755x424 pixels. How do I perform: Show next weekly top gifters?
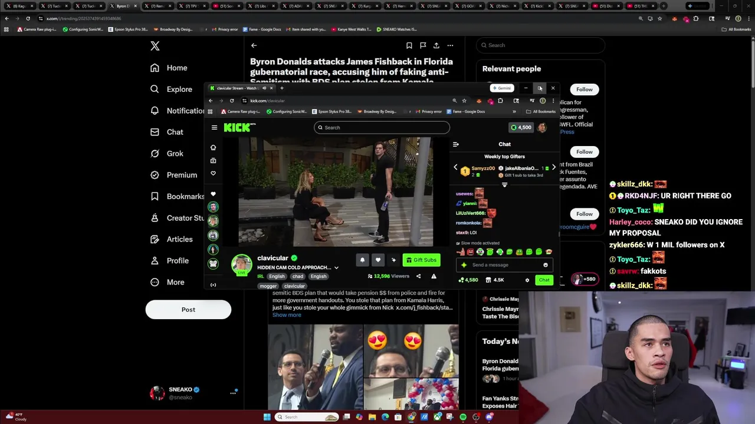tap(553, 167)
